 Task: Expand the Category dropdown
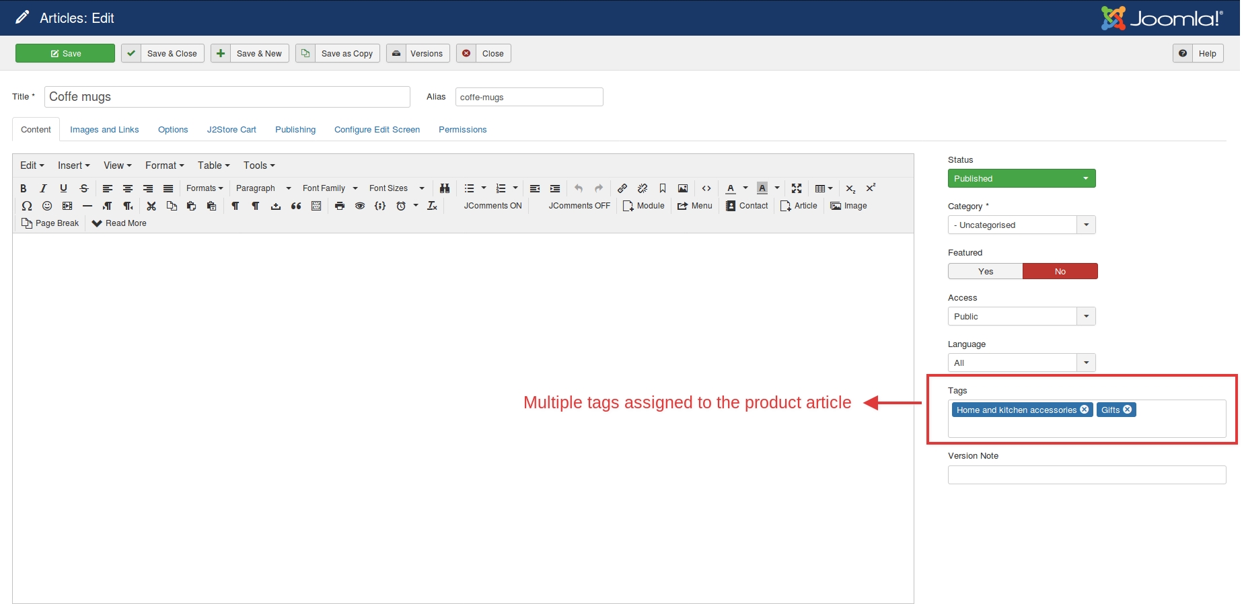[1086, 225]
